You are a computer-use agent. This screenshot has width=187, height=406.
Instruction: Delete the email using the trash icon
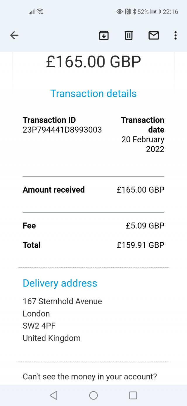pos(129,35)
